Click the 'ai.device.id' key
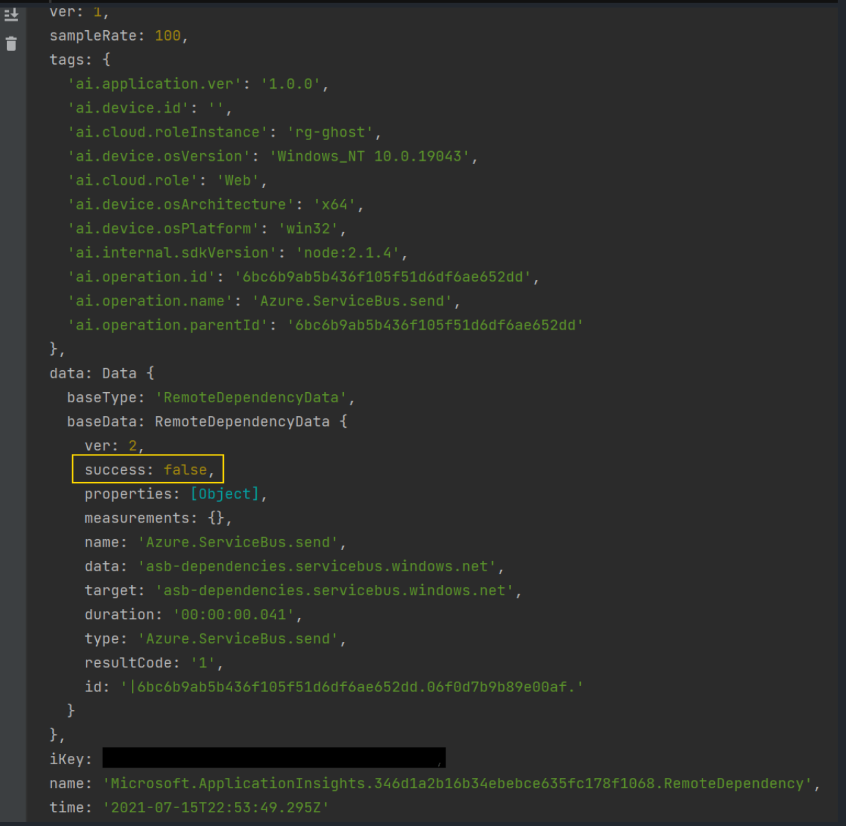 pyautogui.click(x=128, y=108)
